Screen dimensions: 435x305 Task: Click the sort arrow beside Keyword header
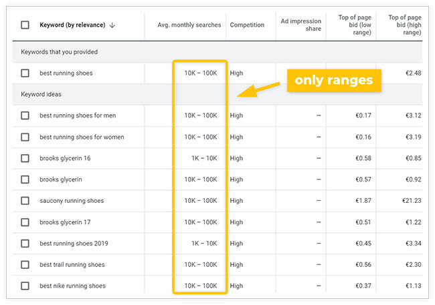[112, 25]
